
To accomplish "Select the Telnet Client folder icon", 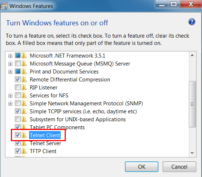I will click(24, 135).
